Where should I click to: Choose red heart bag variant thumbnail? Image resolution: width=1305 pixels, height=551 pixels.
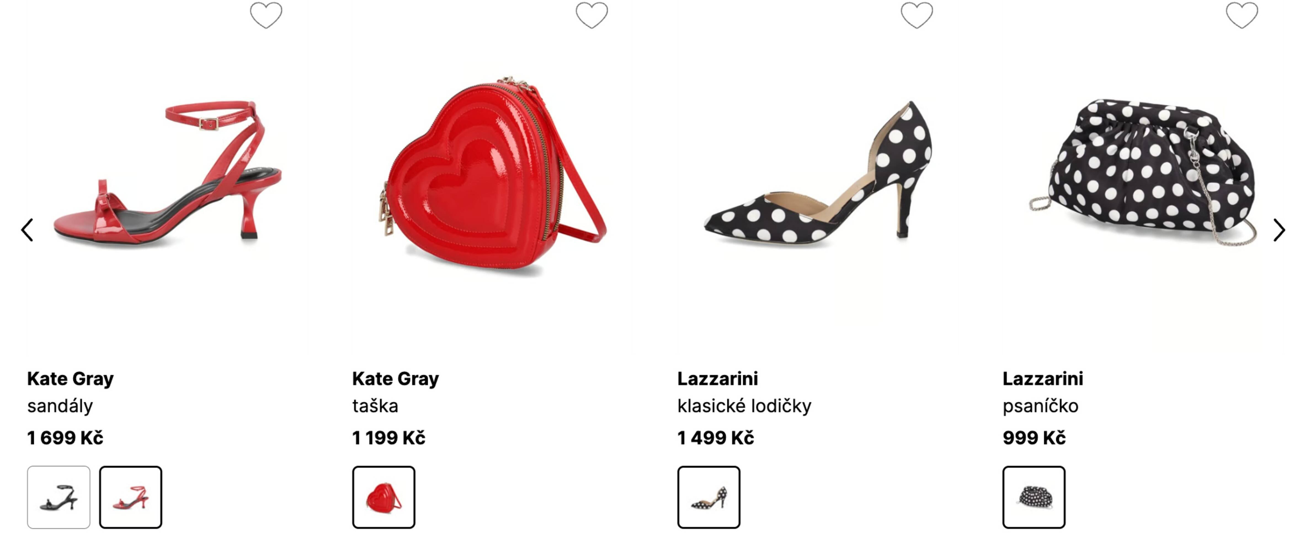coord(383,497)
